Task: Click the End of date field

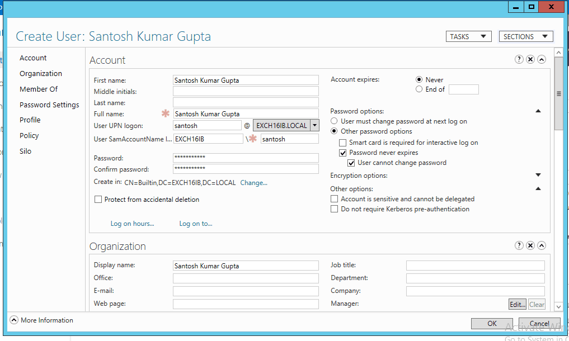Action: pyautogui.click(x=463, y=89)
